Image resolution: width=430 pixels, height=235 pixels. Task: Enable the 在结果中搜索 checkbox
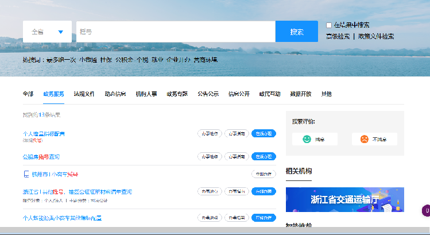click(329, 25)
